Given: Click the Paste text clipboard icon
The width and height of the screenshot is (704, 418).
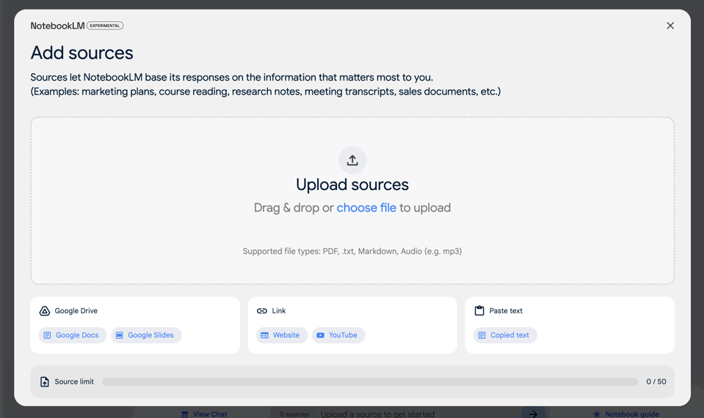Looking at the screenshot, I should point(479,310).
